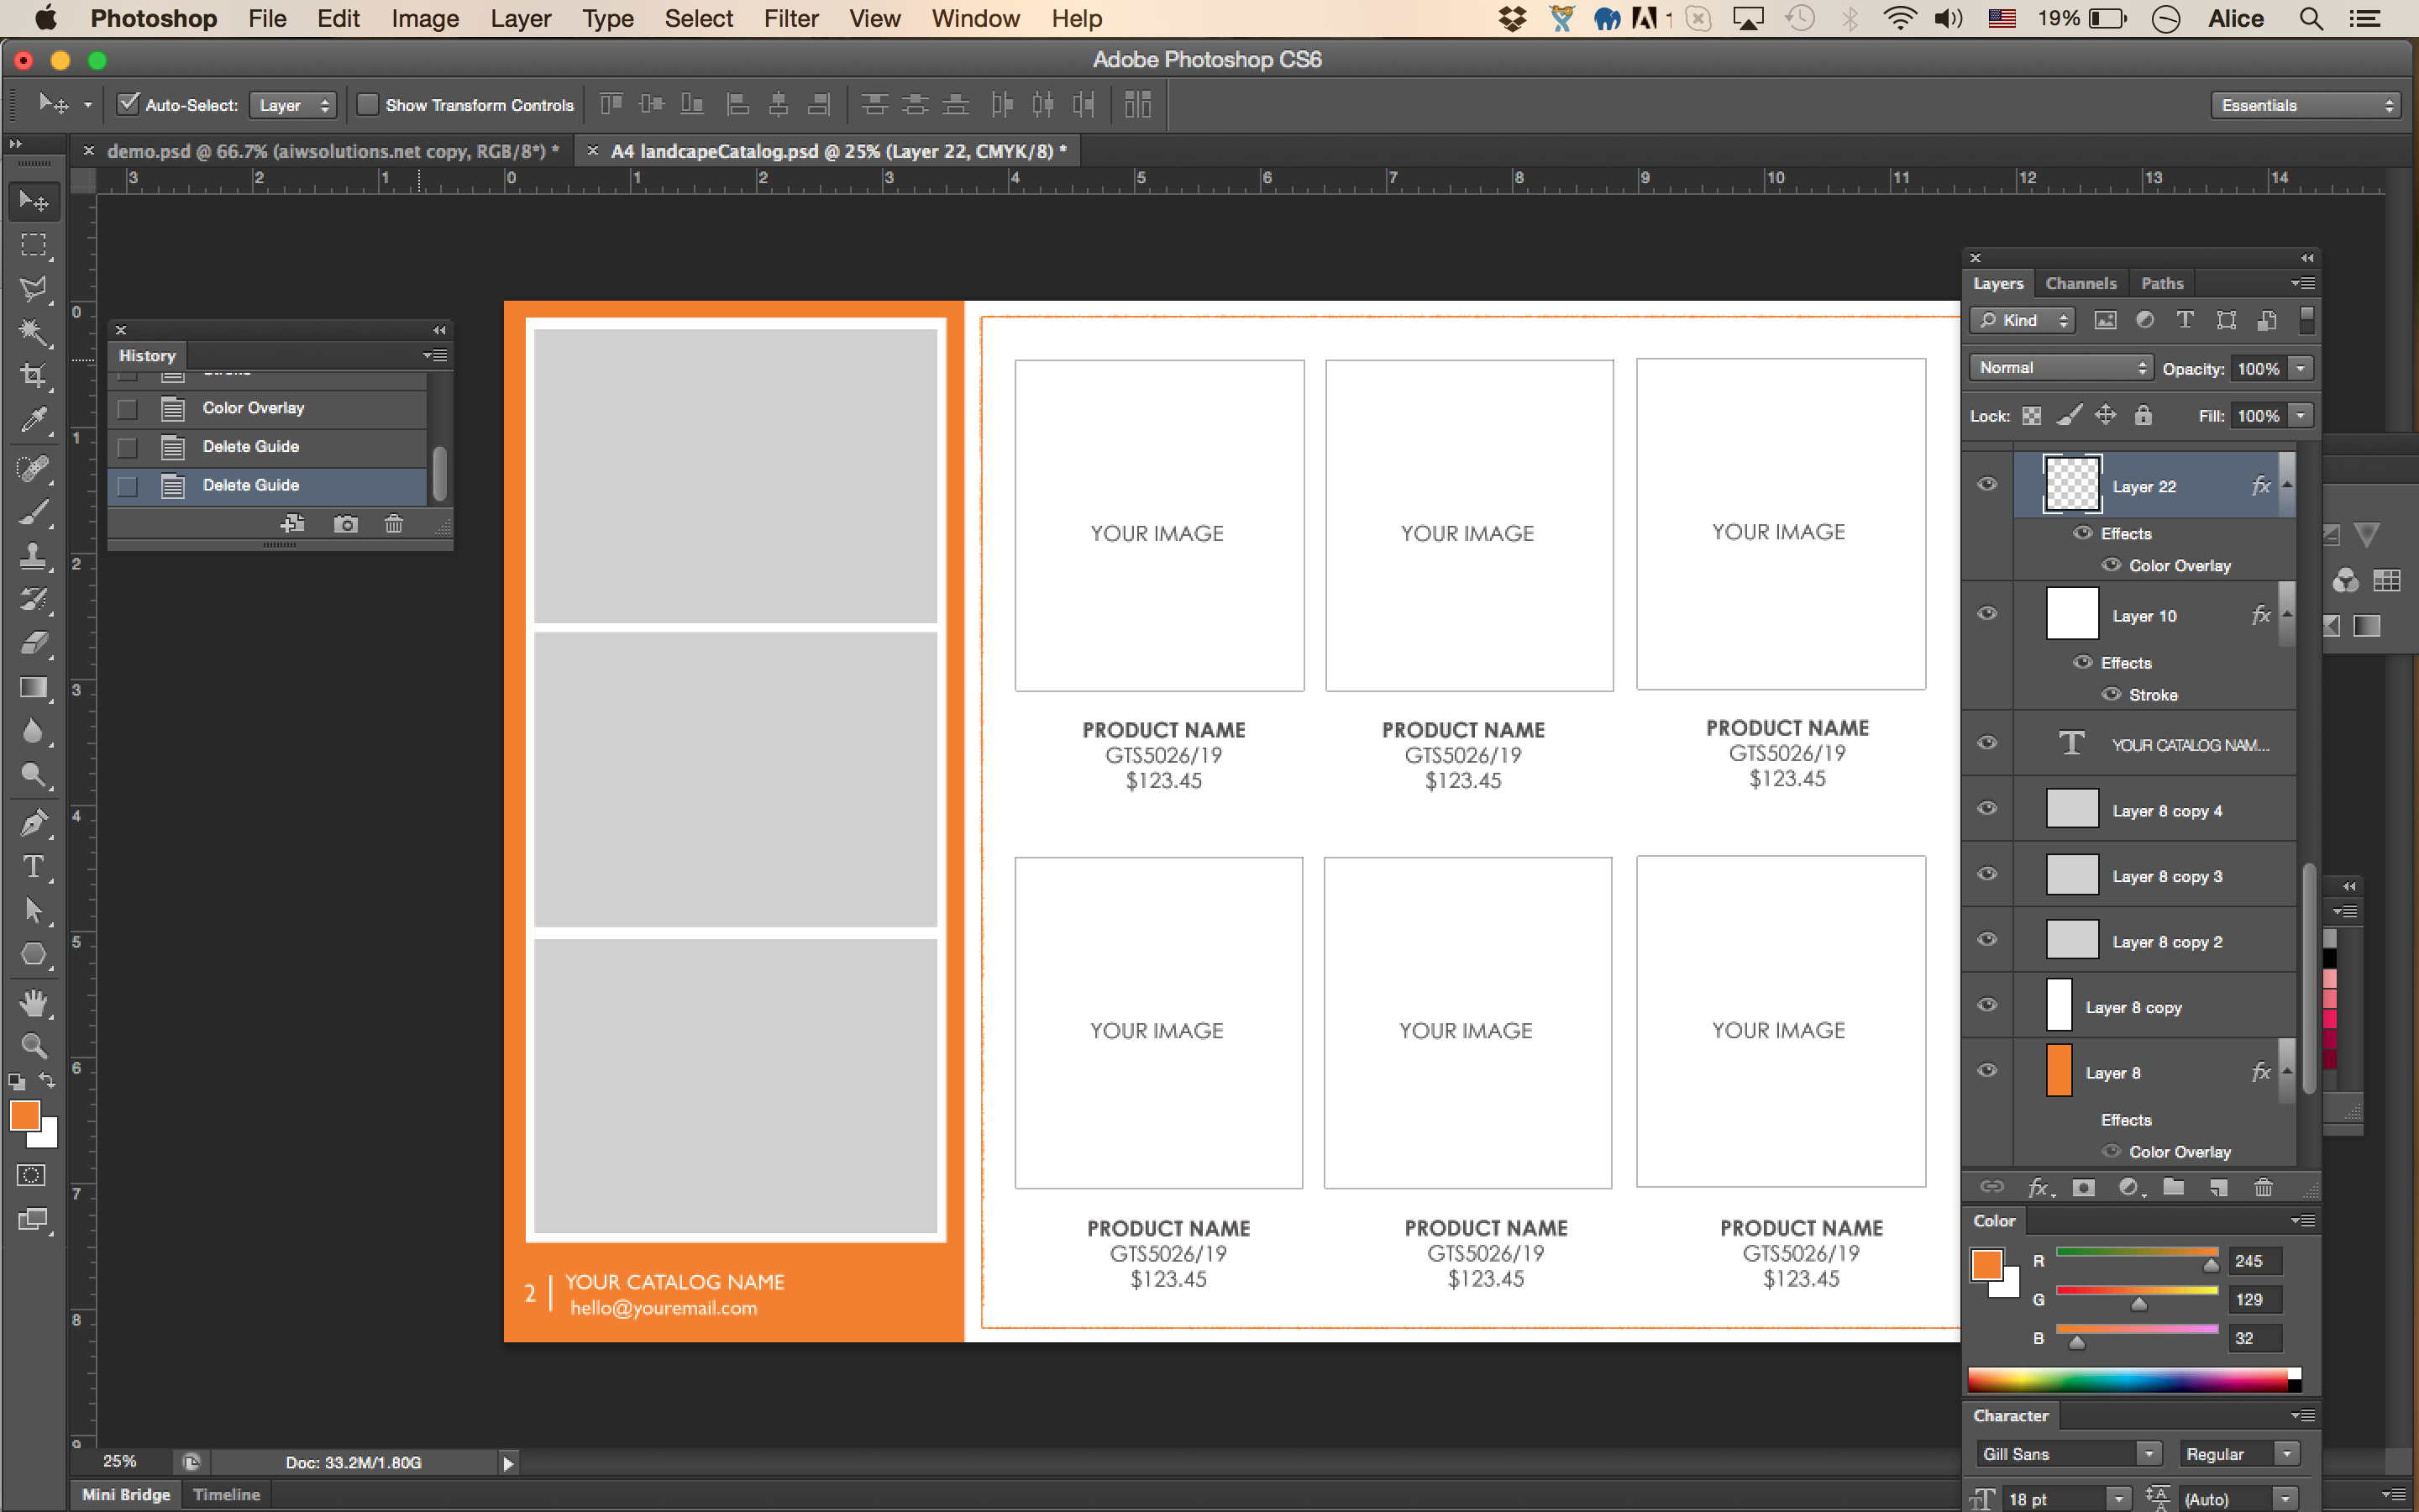Switch to the Paths tab

2161,283
